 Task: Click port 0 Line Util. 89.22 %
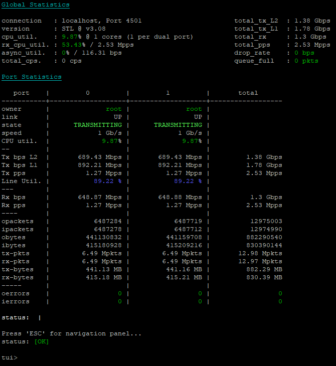coord(108,181)
